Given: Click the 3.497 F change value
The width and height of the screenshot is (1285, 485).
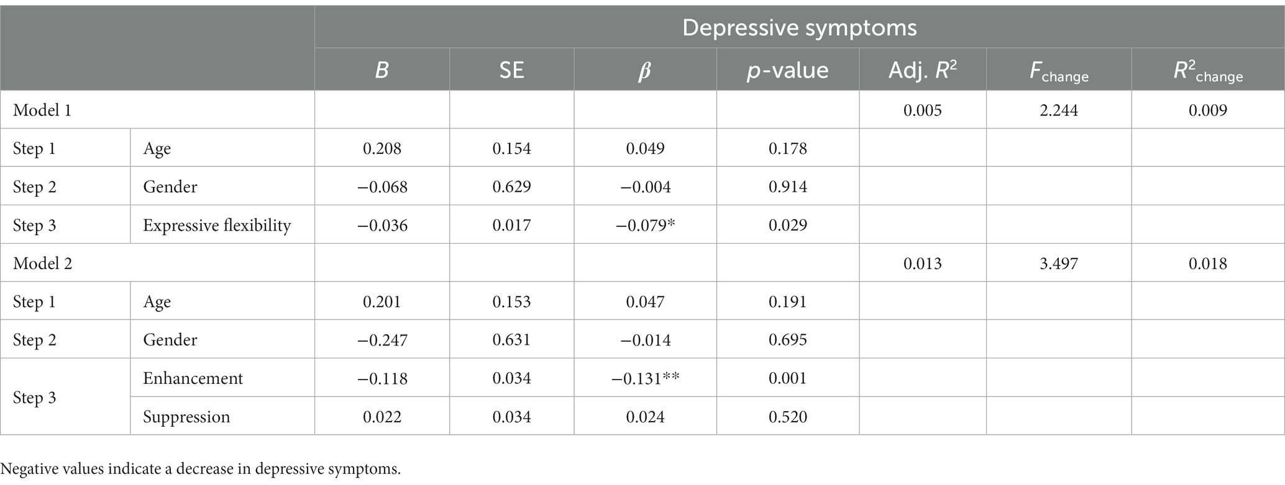Looking at the screenshot, I should pos(1059,264).
